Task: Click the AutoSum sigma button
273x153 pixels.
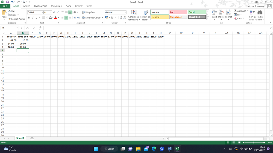Action: (x=240, y=11)
